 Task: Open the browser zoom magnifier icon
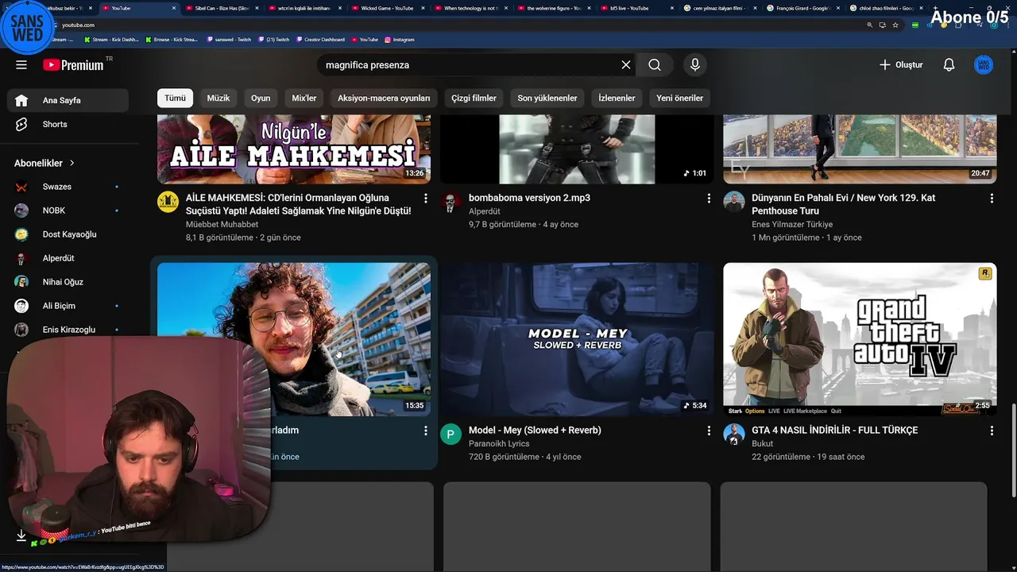pyautogui.click(x=870, y=25)
